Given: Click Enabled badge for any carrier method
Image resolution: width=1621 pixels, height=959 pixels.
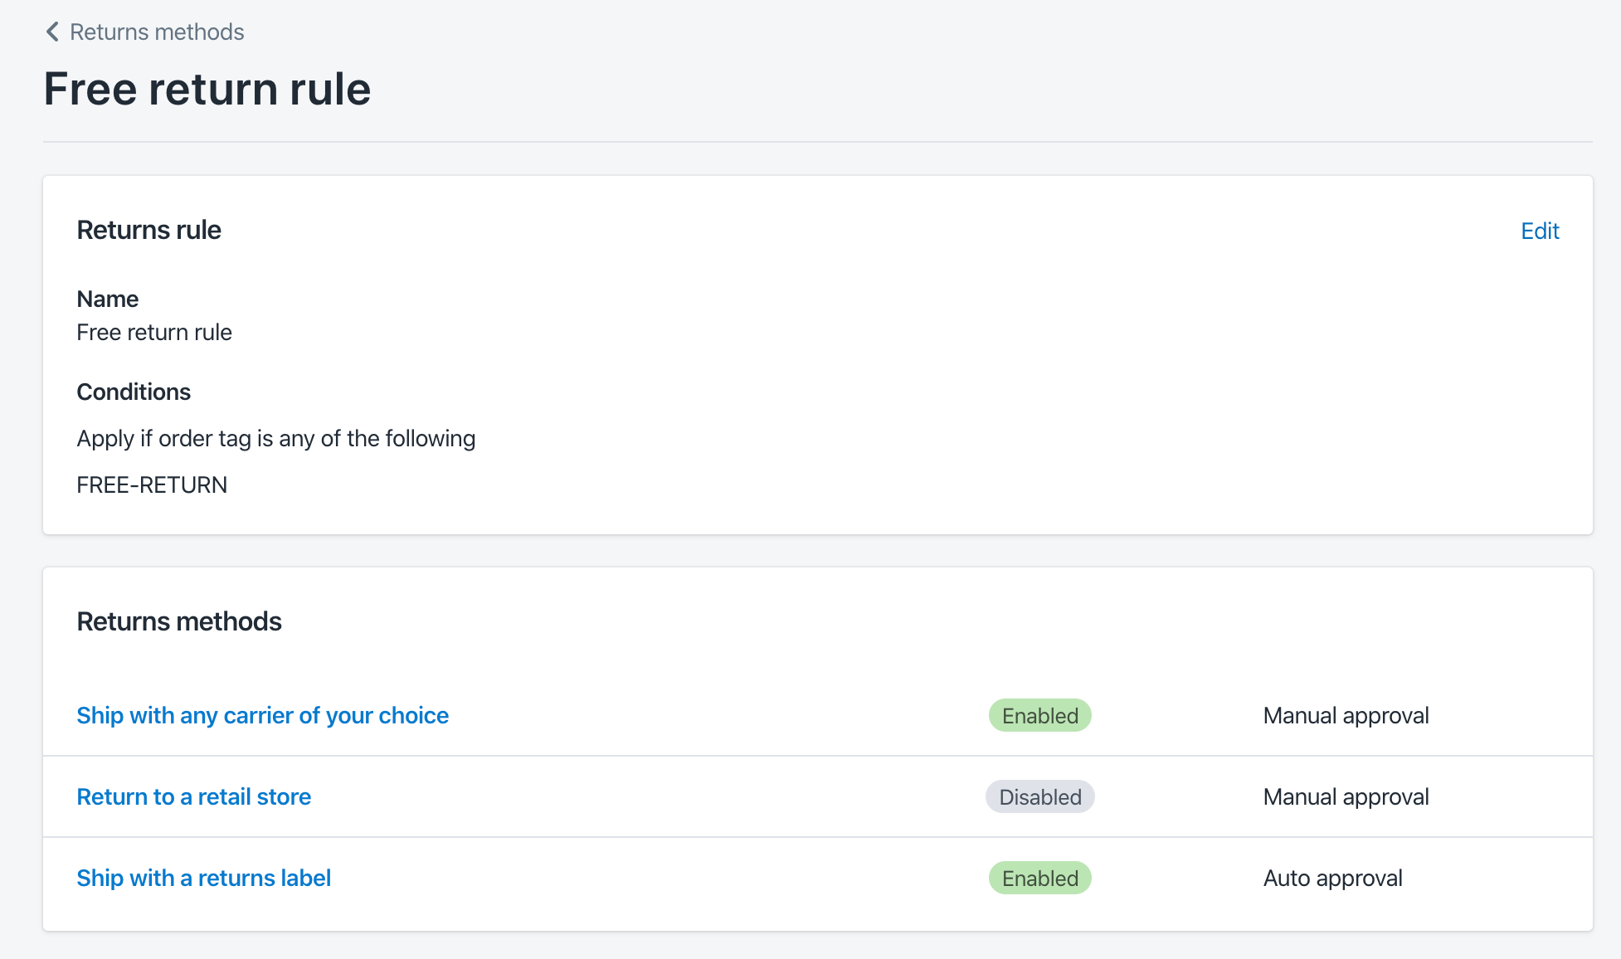Looking at the screenshot, I should (1039, 715).
